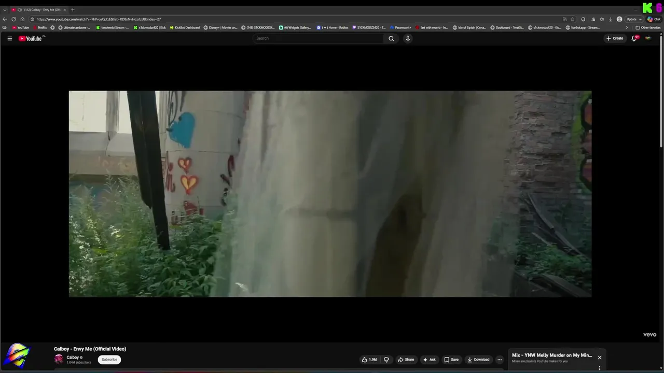Like the video with thumbs-up 1.9M
The image size is (664, 373).
tap(369, 360)
